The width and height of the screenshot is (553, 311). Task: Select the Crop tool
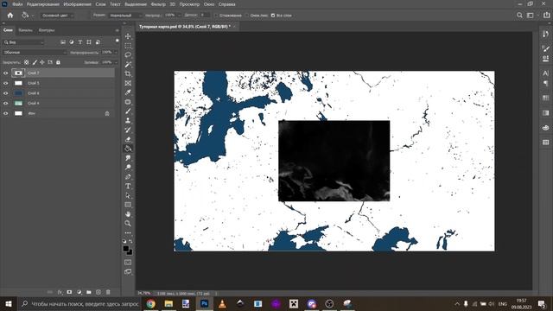[x=128, y=73]
